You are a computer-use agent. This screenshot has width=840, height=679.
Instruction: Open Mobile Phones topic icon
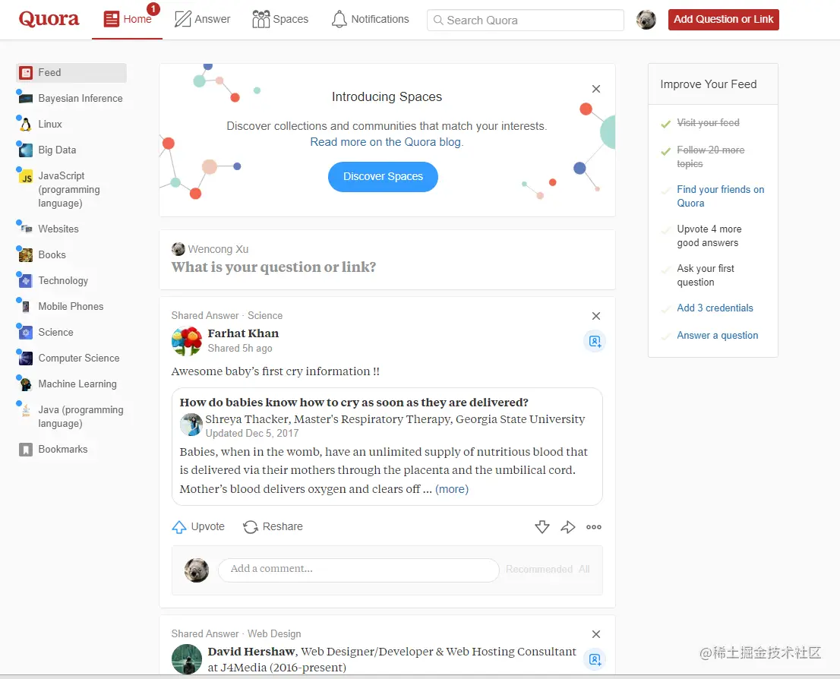pos(25,307)
